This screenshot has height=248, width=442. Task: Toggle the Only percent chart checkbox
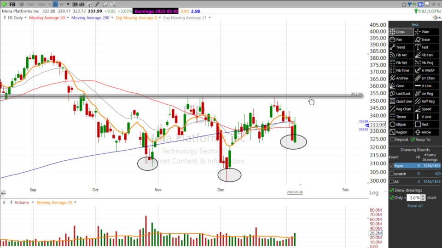pos(391,197)
